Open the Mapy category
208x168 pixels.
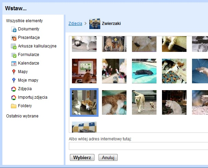(23, 72)
